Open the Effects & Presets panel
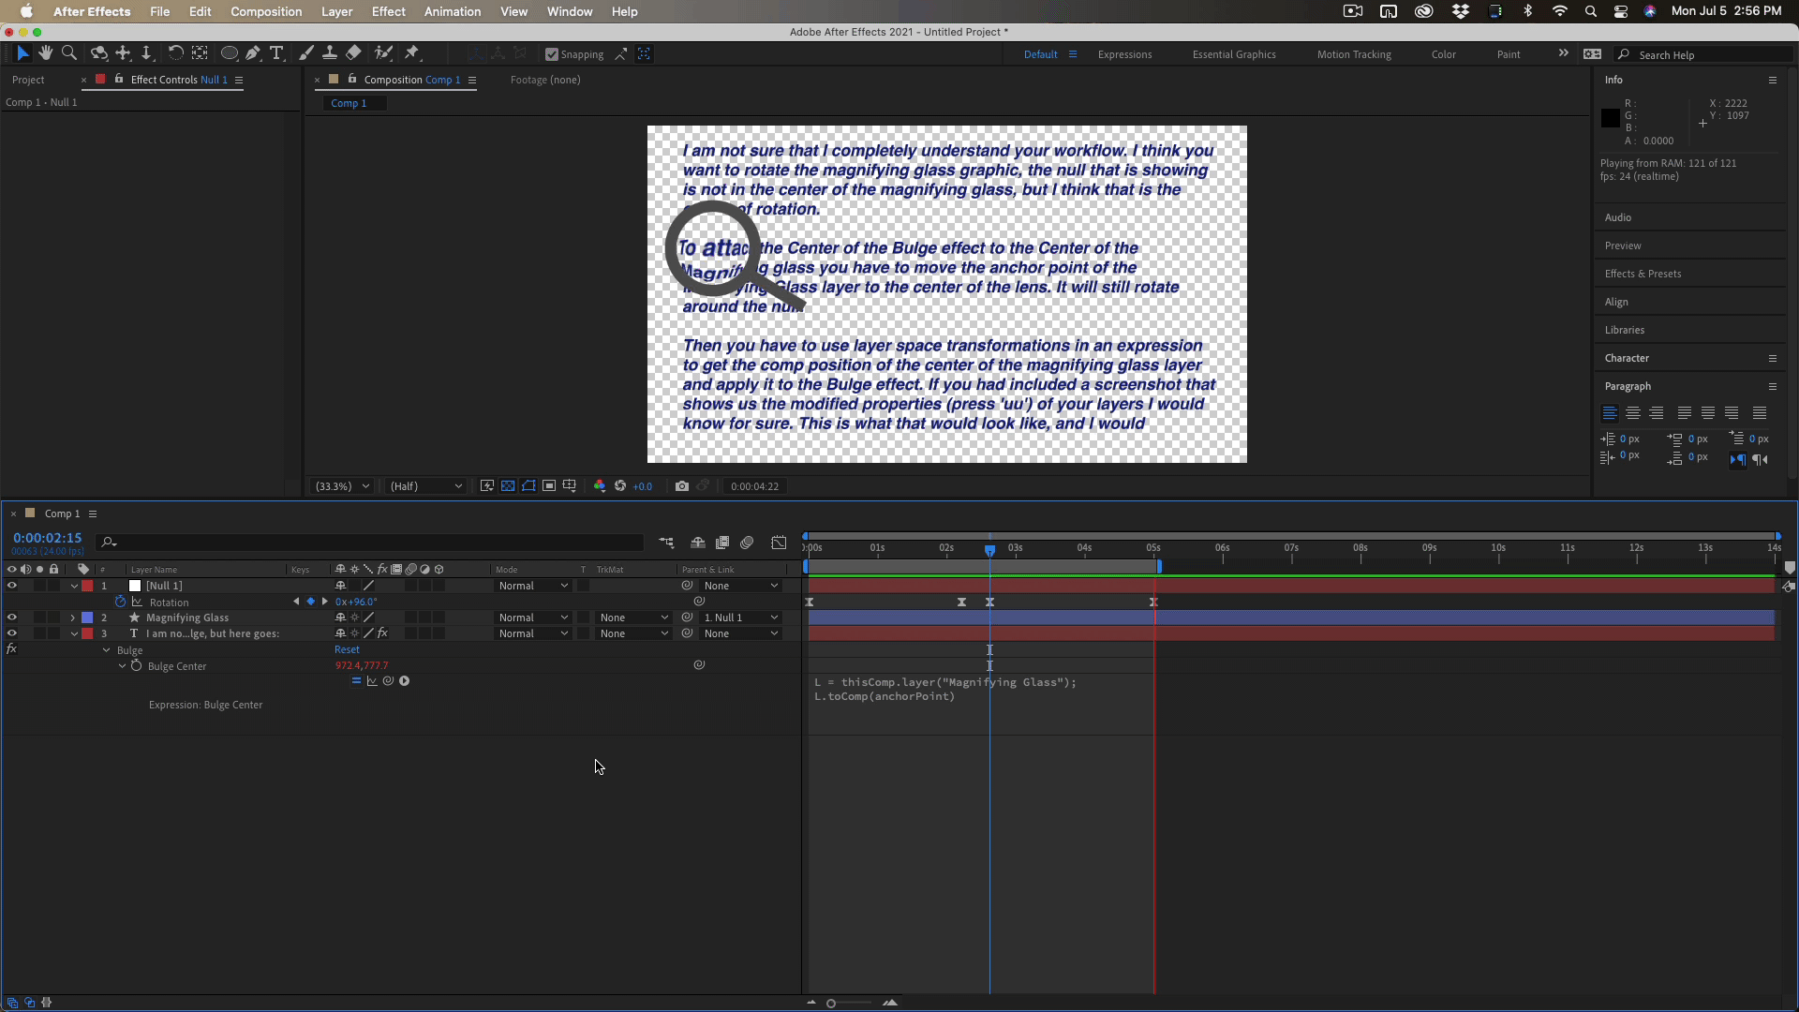 coord(1643,274)
